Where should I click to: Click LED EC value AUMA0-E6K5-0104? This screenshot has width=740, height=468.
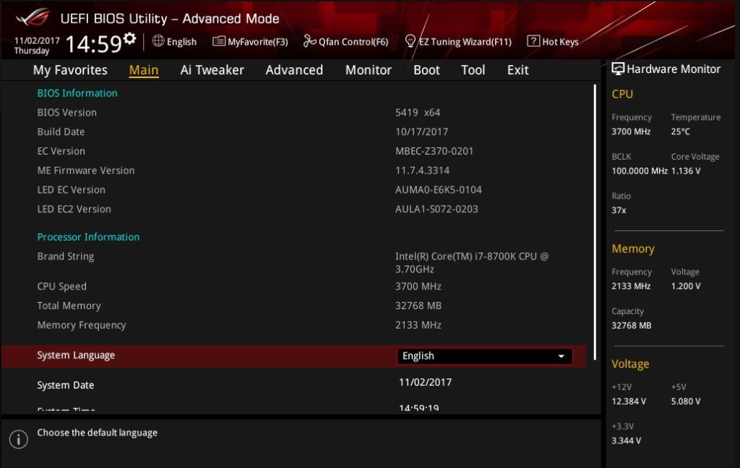[439, 190]
